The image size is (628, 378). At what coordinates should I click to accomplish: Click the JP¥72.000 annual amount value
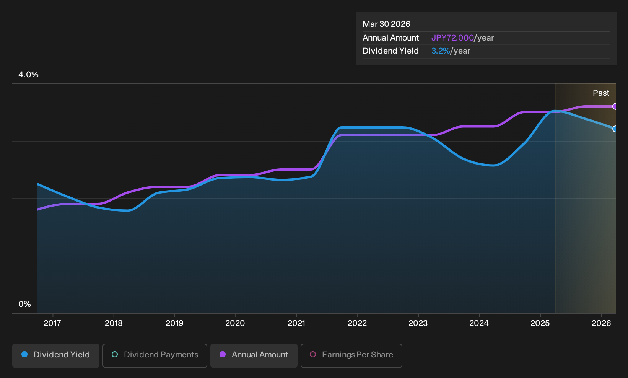(452, 38)
